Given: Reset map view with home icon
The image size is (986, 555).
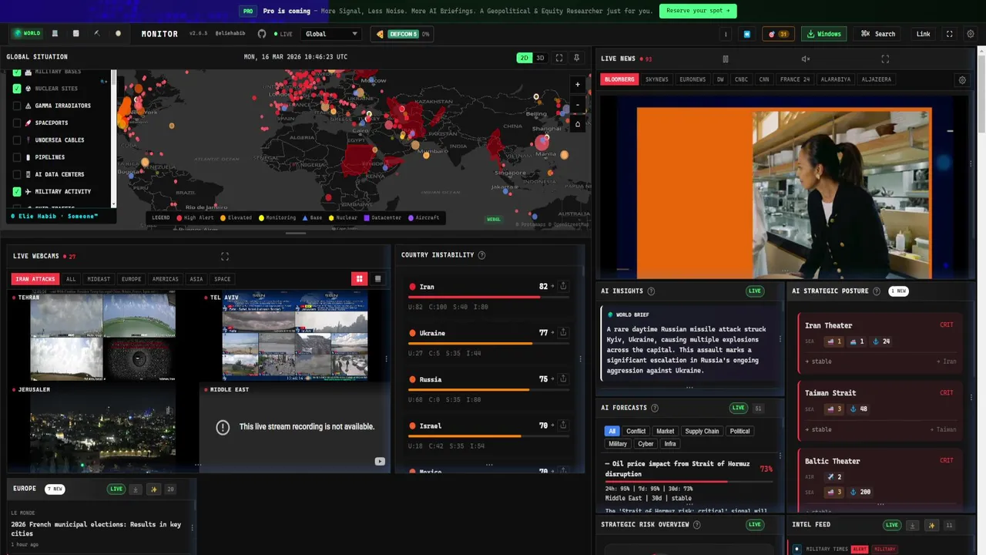Looking at the screenshot, I should click(578, 124).
